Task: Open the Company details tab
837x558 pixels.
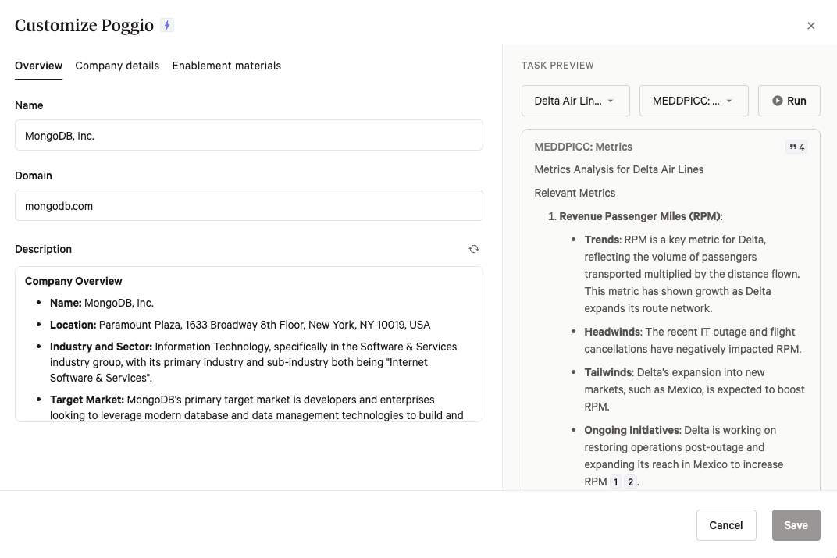Action: [x=117, y=66]
